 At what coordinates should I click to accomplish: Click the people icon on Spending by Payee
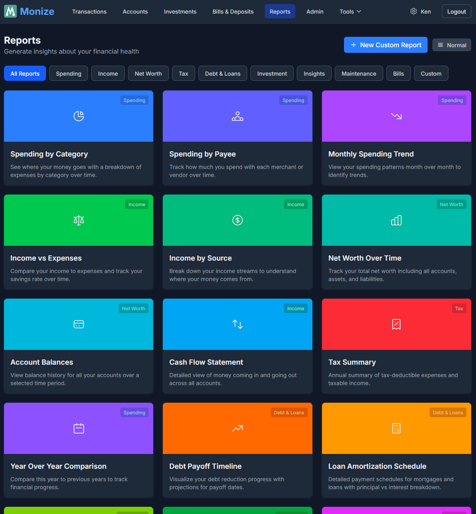(x=238, y=116)
